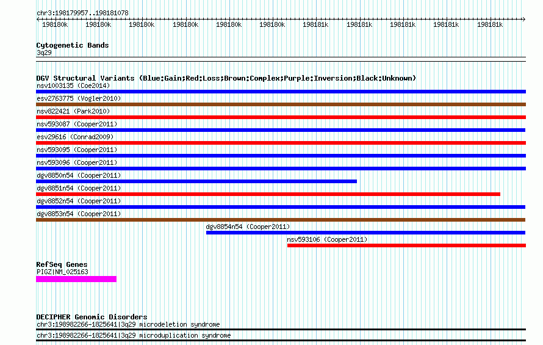Open dgv8851n54 (Cooper2011) label
The image size is (543, 345).
[79, 188]
